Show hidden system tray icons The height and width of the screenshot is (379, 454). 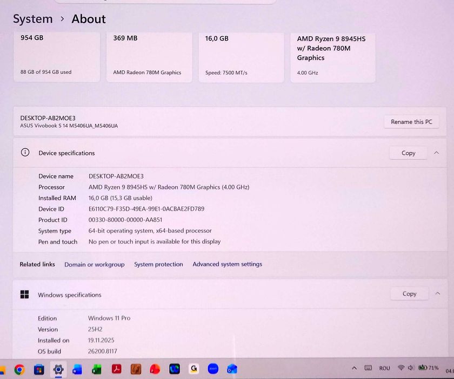(354, 368)
